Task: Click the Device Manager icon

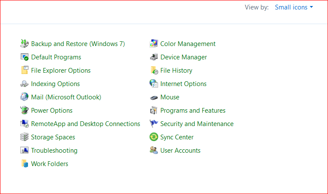Action: [154, 57]
